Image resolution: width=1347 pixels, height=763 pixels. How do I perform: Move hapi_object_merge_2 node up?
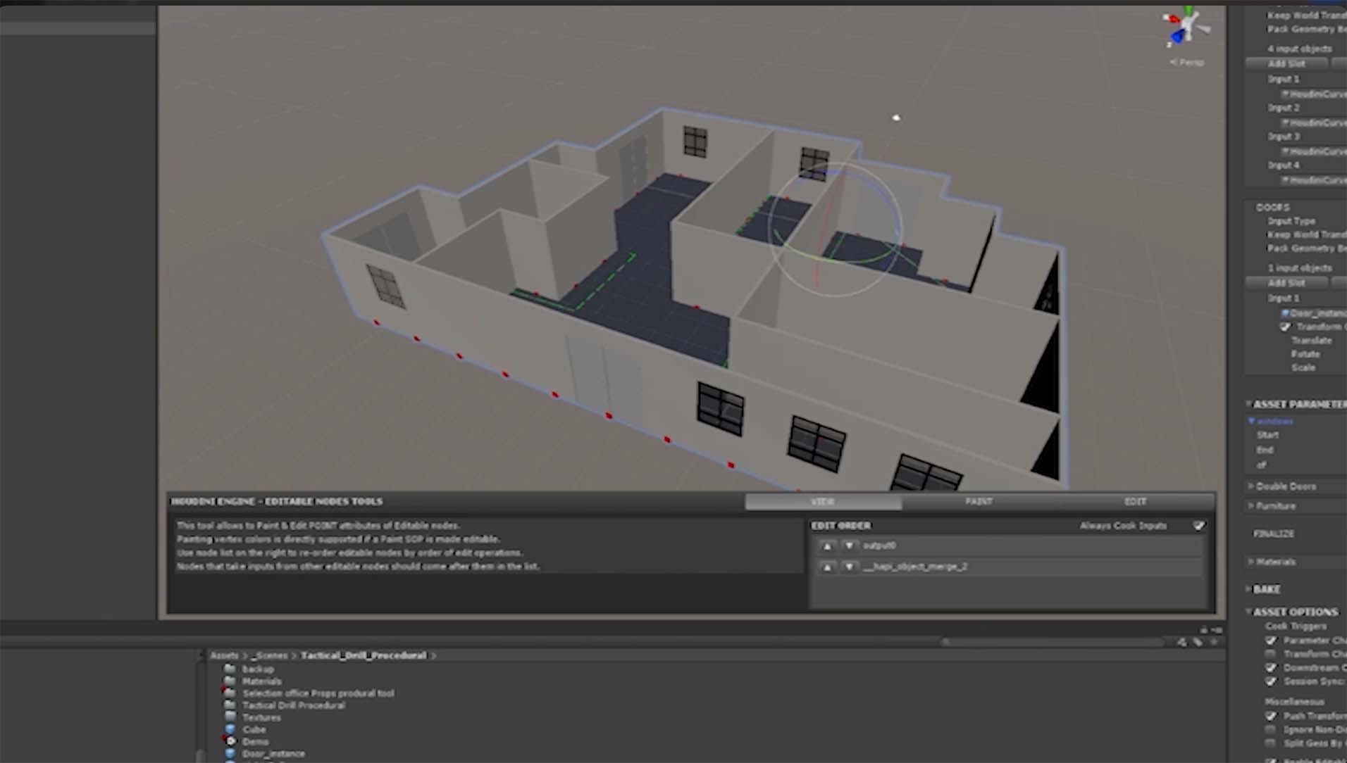tap(828, 567)
